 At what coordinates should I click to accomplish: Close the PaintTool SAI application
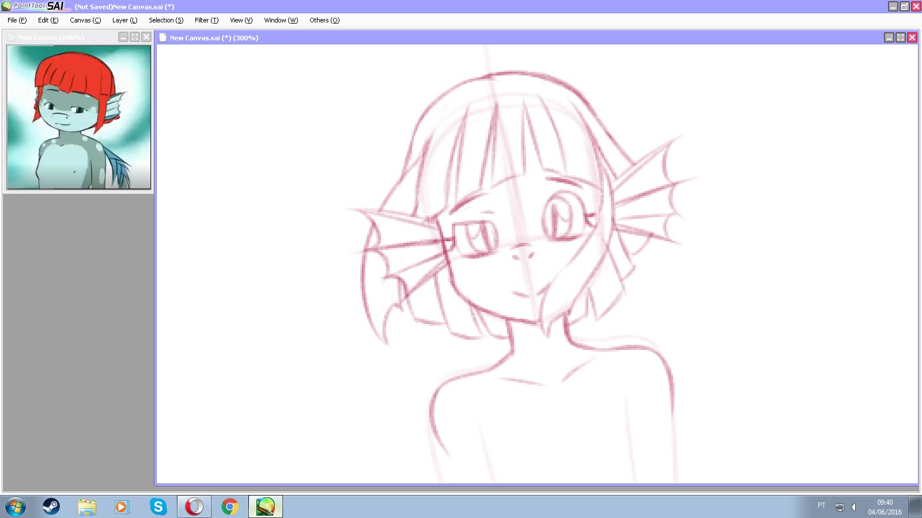916,6
